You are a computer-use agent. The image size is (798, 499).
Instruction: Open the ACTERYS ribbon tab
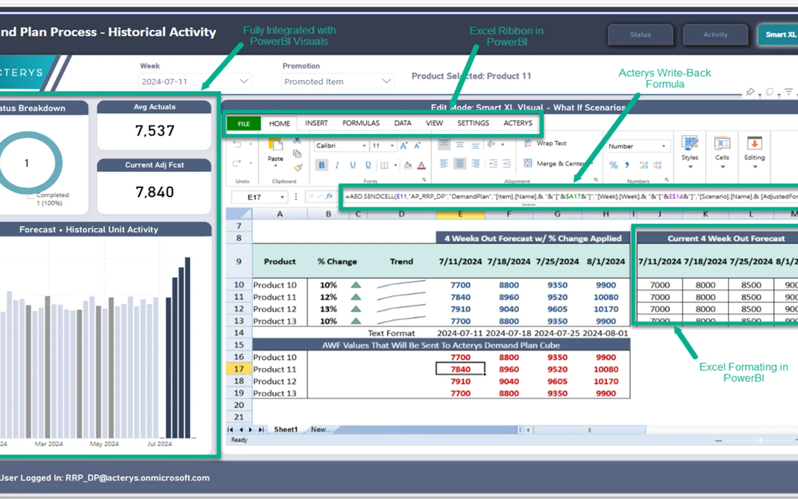coord(518,123)
